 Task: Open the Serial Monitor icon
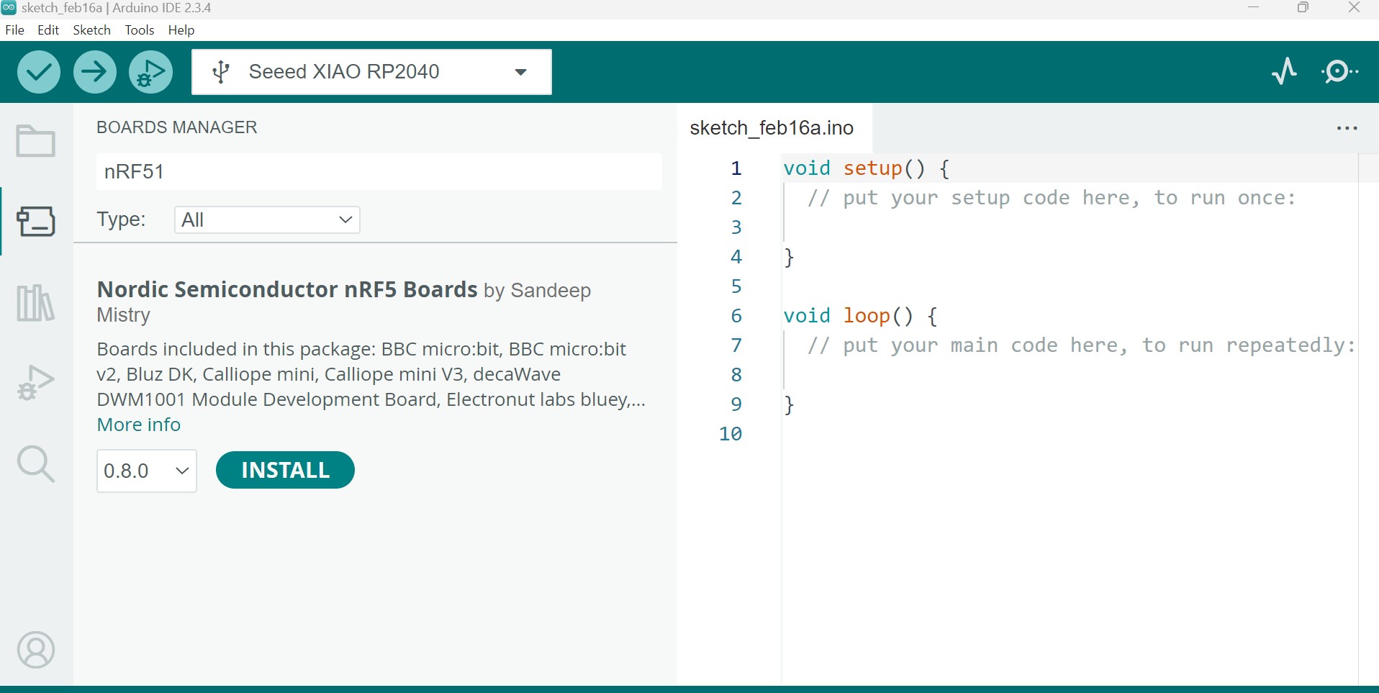click(1339, 71)
